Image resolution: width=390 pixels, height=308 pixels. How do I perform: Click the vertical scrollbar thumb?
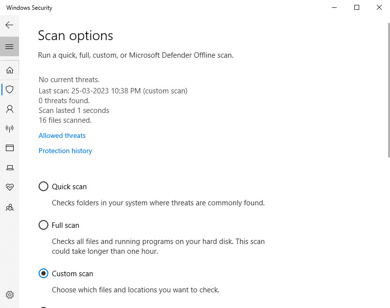point(389,90)
